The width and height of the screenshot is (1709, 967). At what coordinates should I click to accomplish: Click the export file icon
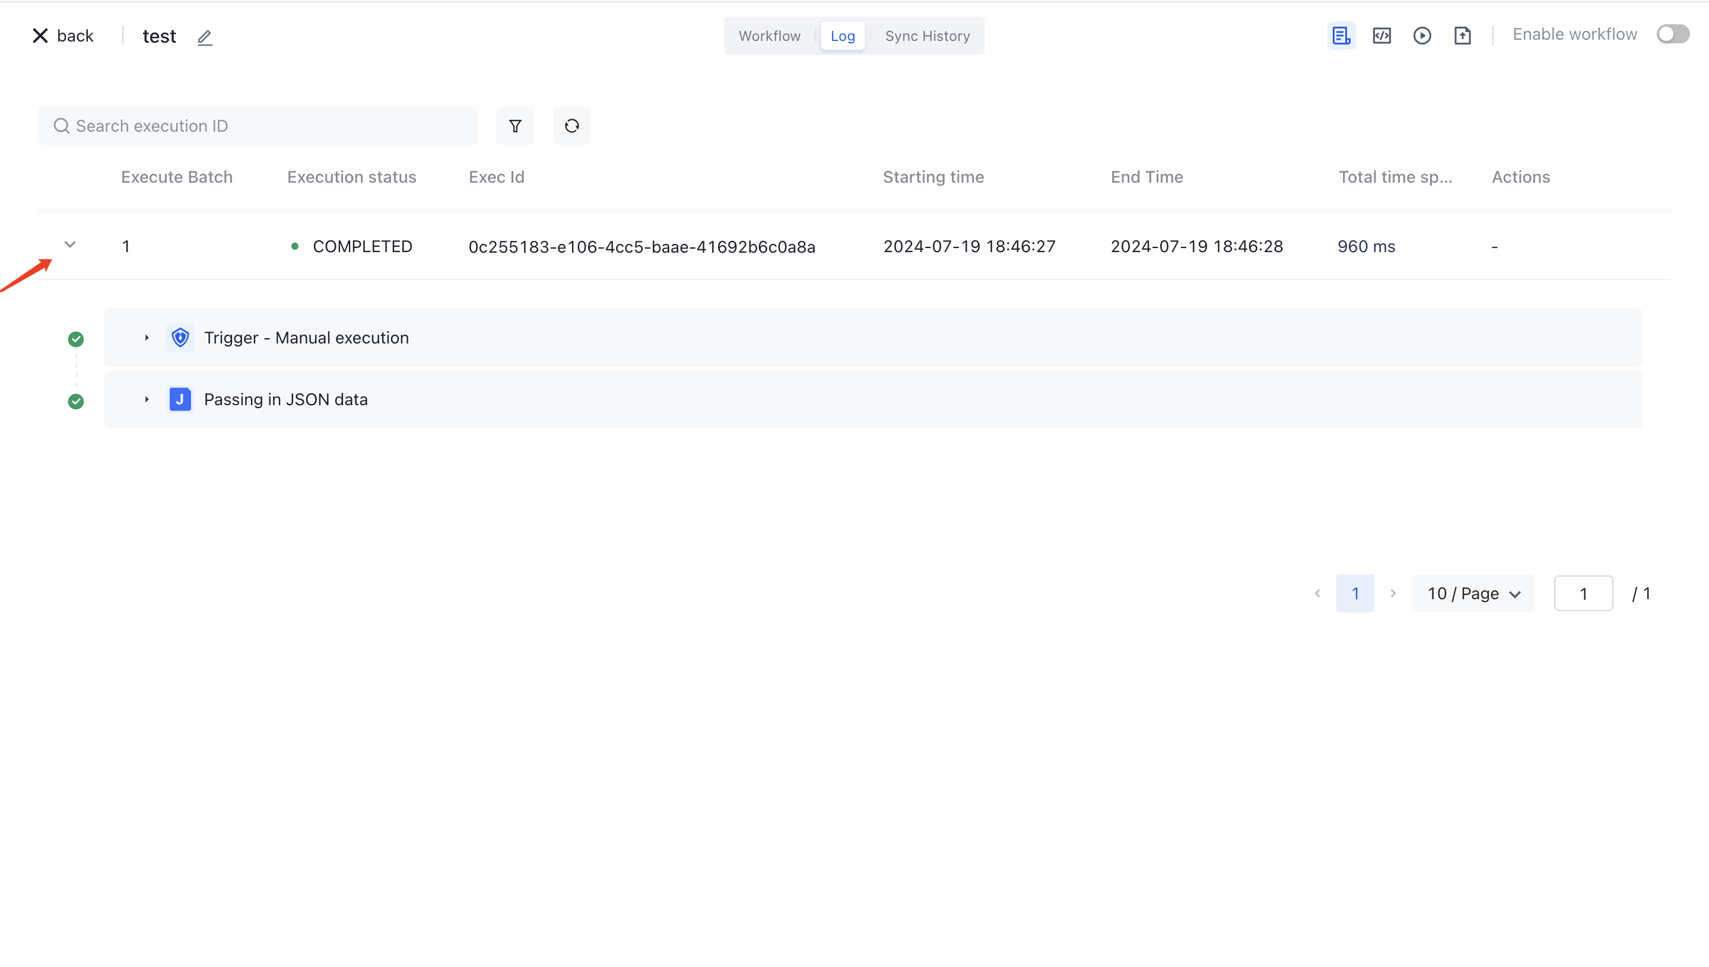point(1463,36)
